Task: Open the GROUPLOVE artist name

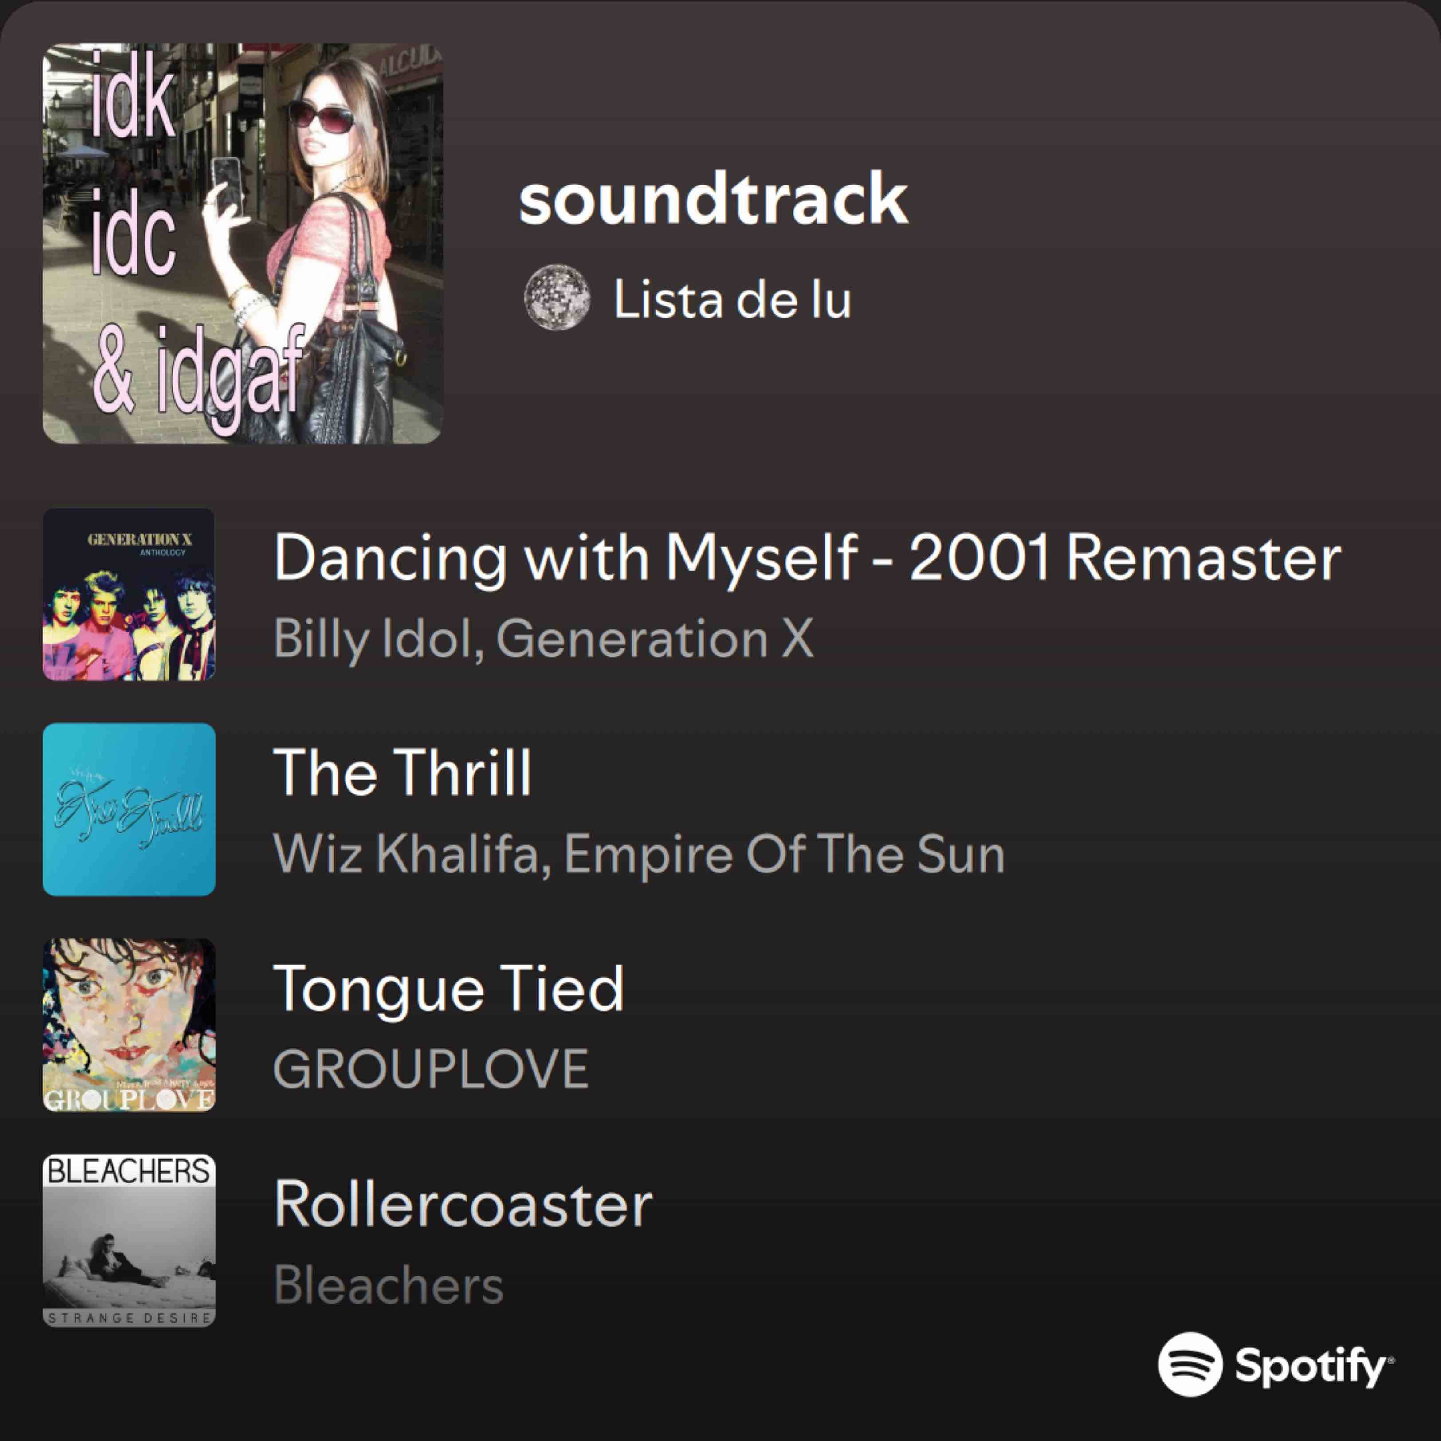Action: point(431,1069)
